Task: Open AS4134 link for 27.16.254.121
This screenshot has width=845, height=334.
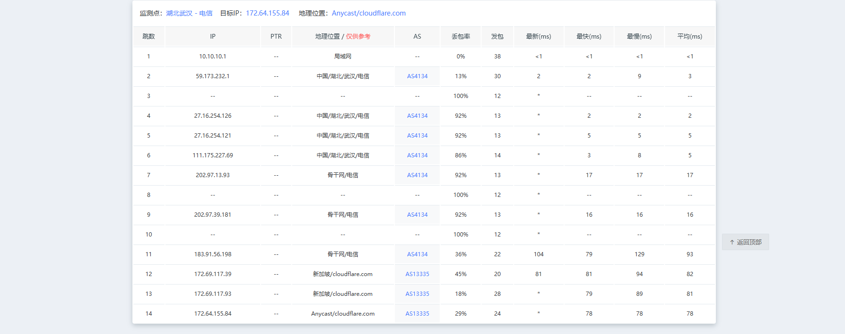Action: pyautogui.click(x=417, y=136)
